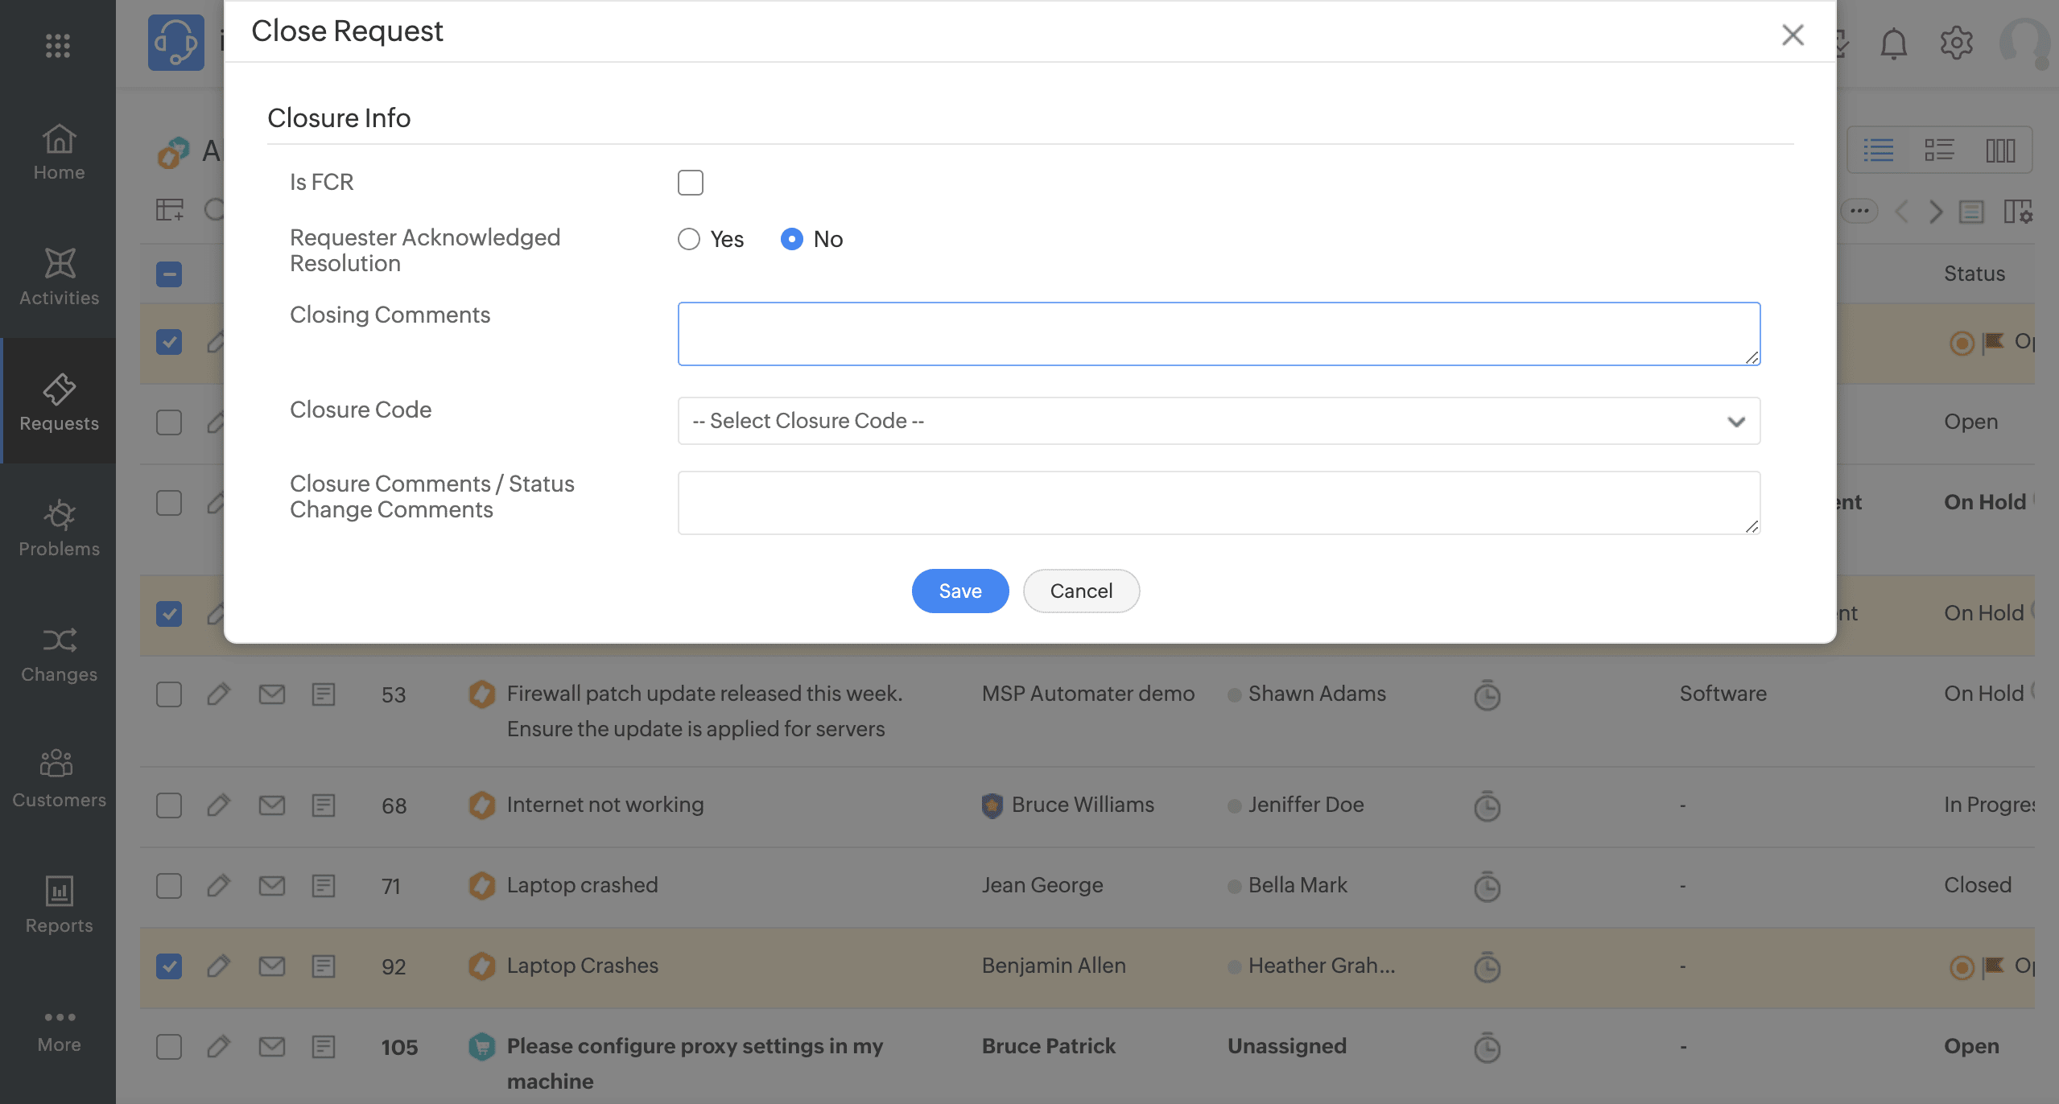The height and width of the screenshot is (1104, 2059).
Task: Navigate to Reports in the sidebar
Action: 59,904
